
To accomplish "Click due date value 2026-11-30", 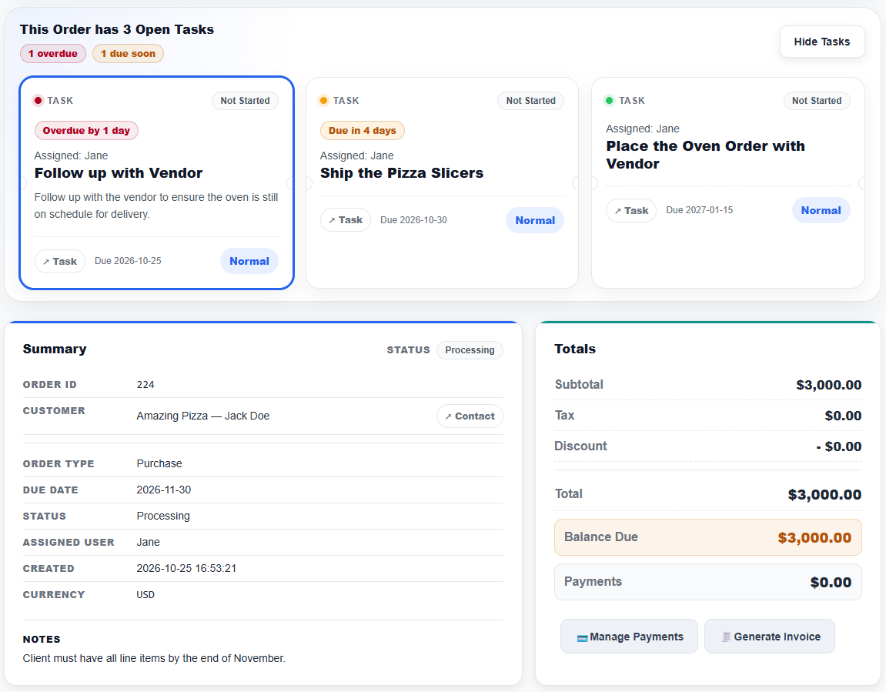I will pyautogui.click(x=164, y=490).
